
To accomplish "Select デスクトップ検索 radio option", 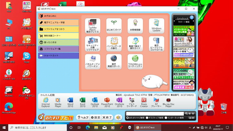I will 147,118.
